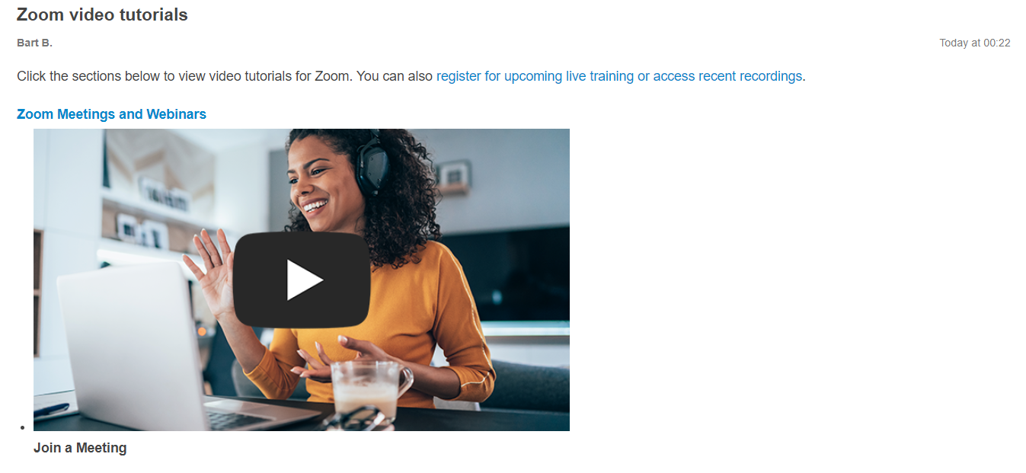Image resolution: width=1026 pixels, height=473 pixels.
Task: Open the register for upcoming live training link
Action: point(535,76)
